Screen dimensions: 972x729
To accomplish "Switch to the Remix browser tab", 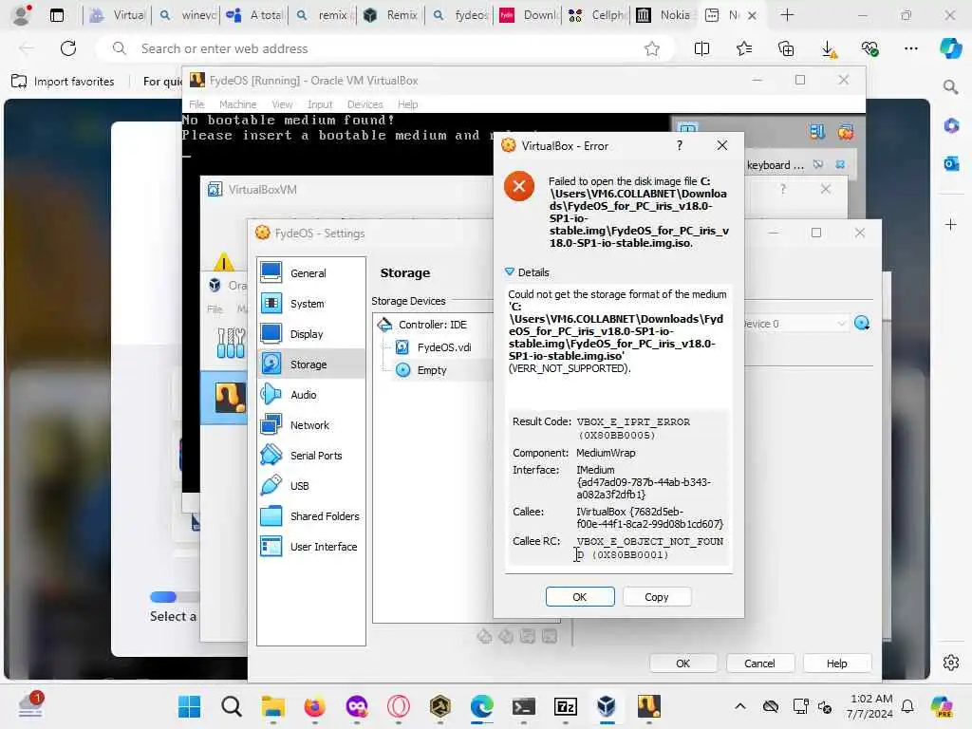I will point(390,15).
